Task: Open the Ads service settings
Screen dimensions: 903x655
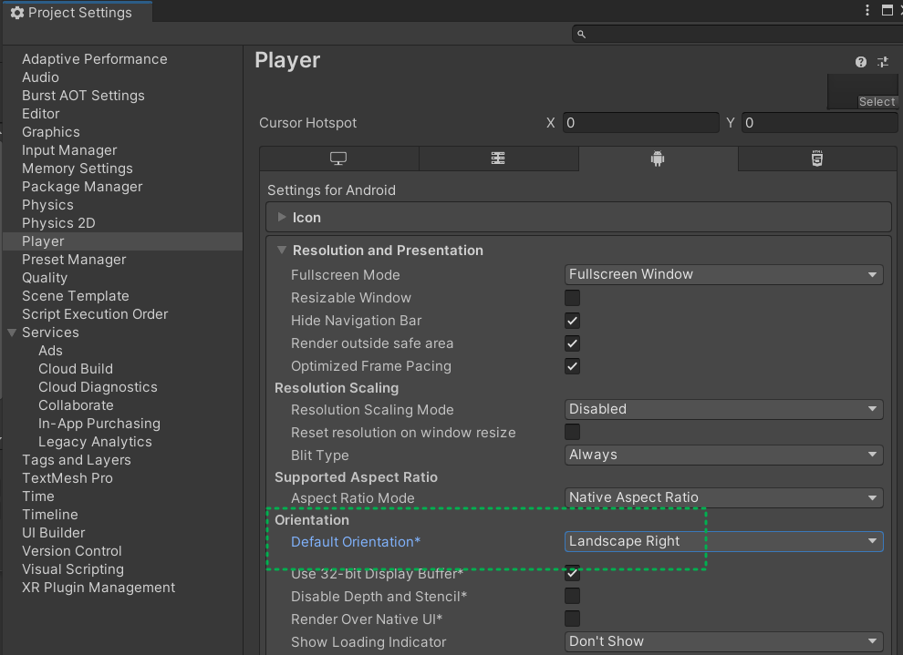Action: click(x=51, y=351)
